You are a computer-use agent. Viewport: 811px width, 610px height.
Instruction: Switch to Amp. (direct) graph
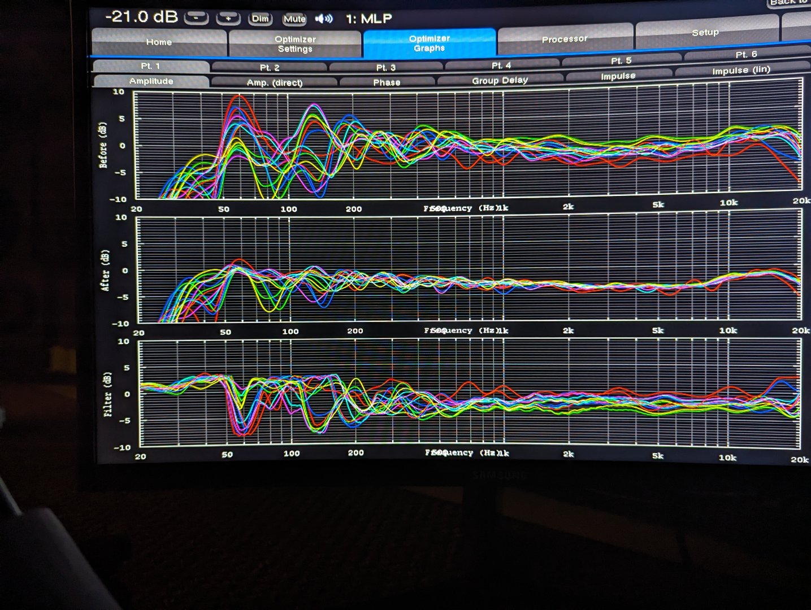point(275,82)
